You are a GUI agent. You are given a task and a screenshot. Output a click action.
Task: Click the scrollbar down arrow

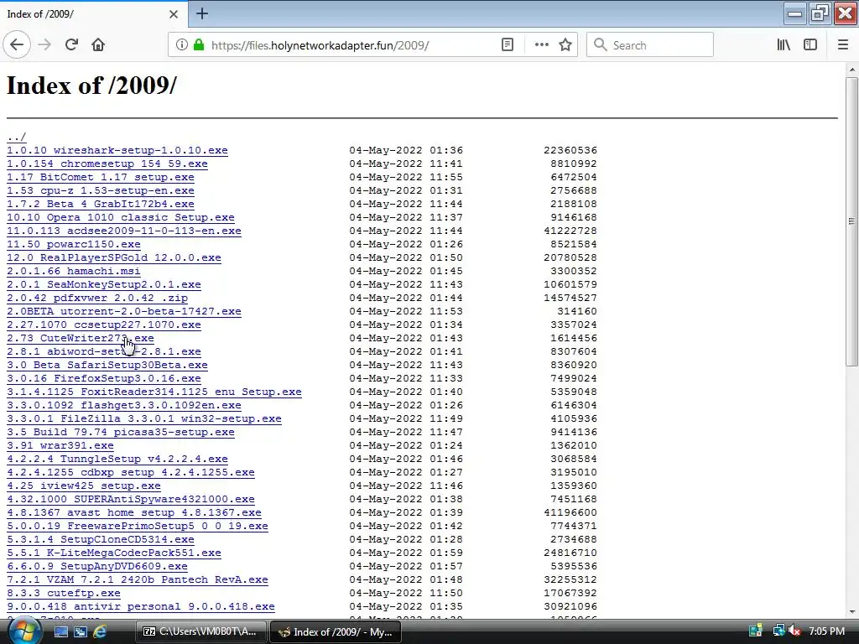(x=851, y=611)
